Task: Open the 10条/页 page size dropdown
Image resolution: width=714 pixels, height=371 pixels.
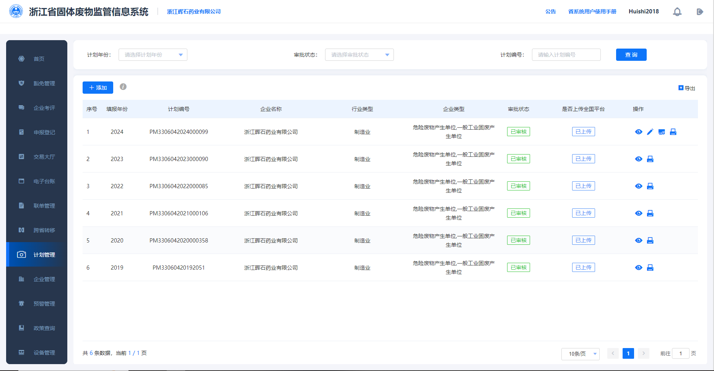Action: click(581, 354)
